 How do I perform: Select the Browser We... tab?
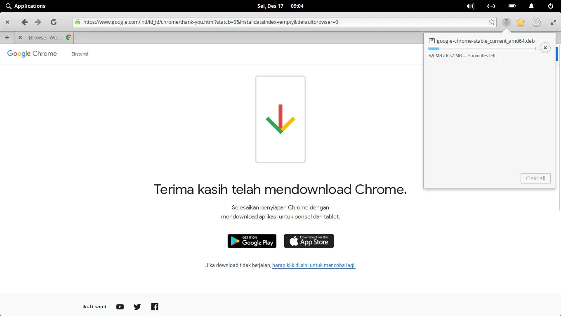point(45,37)
